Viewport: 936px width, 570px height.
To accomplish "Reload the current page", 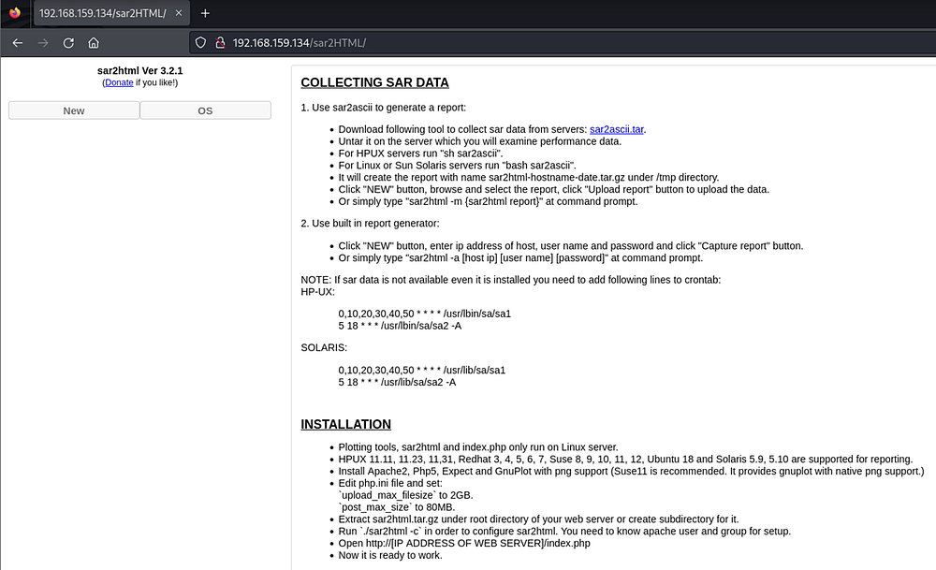I will [x=68, y=43].
